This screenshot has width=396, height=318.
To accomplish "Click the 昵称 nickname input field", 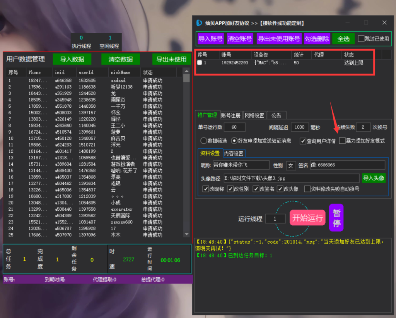I will click(241, 165).
